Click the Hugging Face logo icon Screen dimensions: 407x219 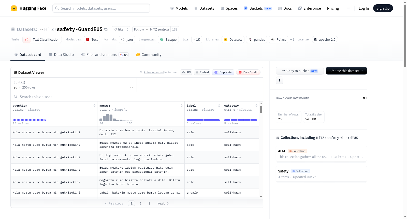pyautogui.click(x=14, y=8)
